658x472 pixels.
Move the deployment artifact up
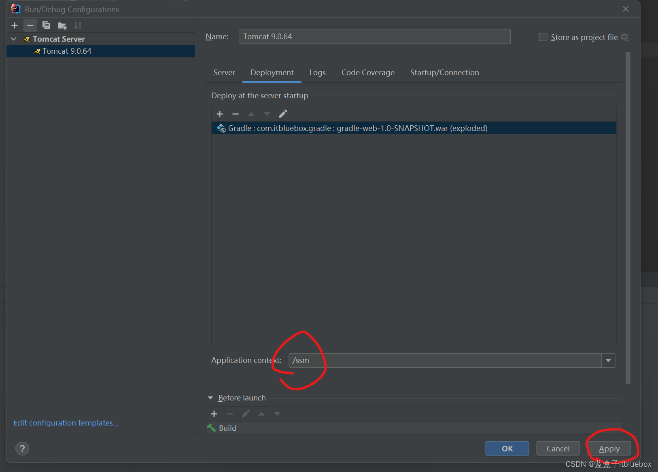(251, 114)
